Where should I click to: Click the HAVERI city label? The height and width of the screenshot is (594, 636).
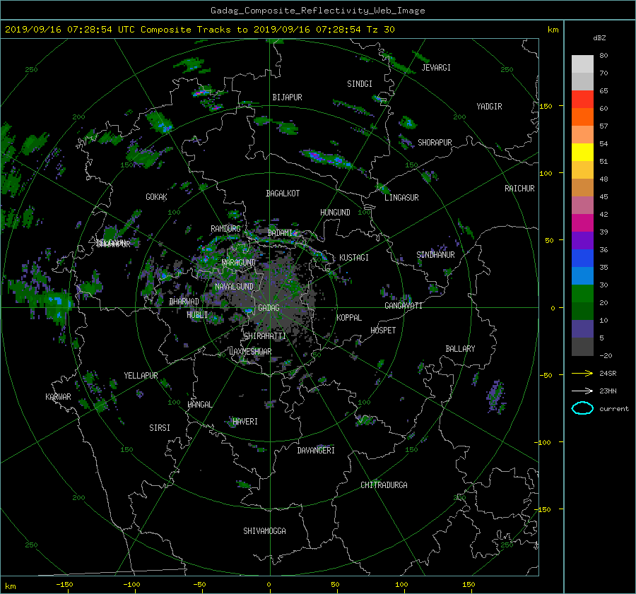(245, 422)
